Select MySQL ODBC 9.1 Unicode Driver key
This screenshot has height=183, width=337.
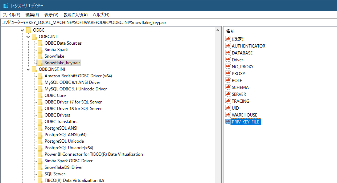pyautogui.click(x=76, y=89)
